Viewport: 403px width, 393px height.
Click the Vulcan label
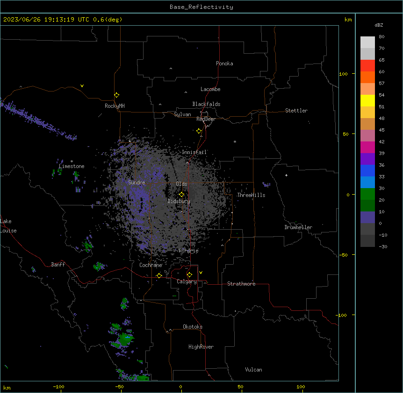tap(254, 370)
